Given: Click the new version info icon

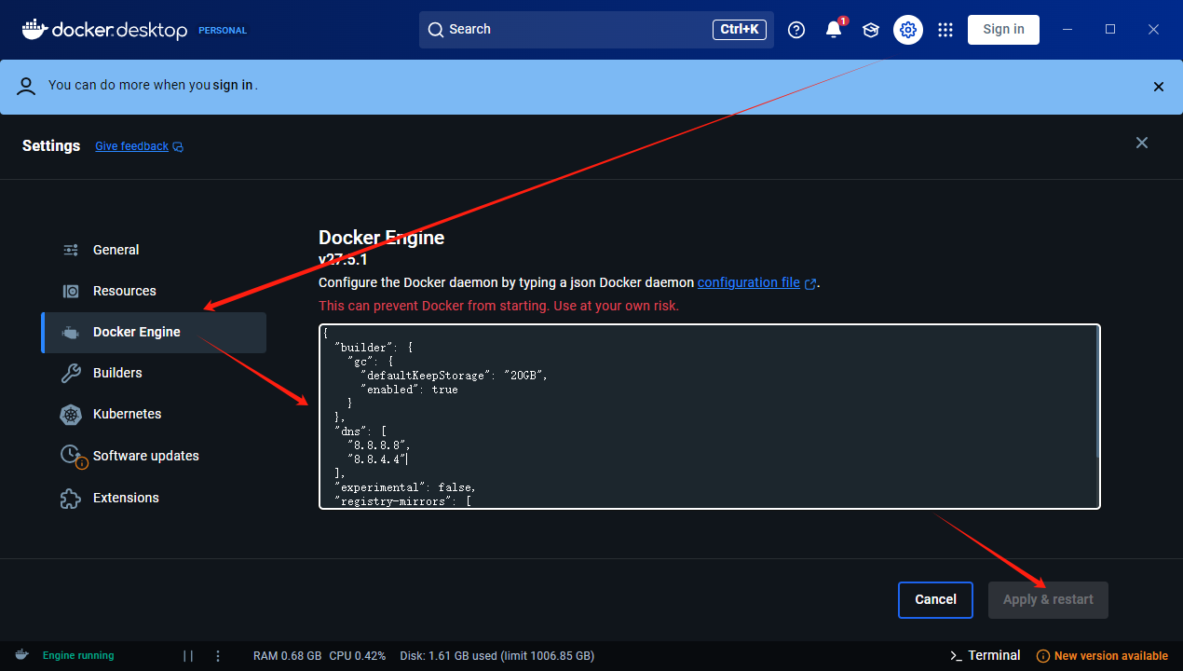Looking at the screenshot, I should coord(1043,656).
